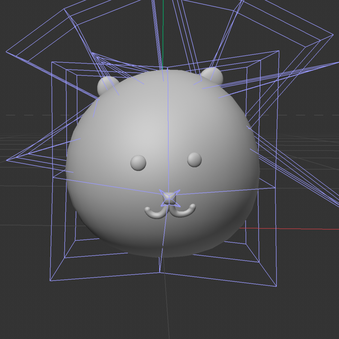Select the character's right eye sphere

(194, 160)
